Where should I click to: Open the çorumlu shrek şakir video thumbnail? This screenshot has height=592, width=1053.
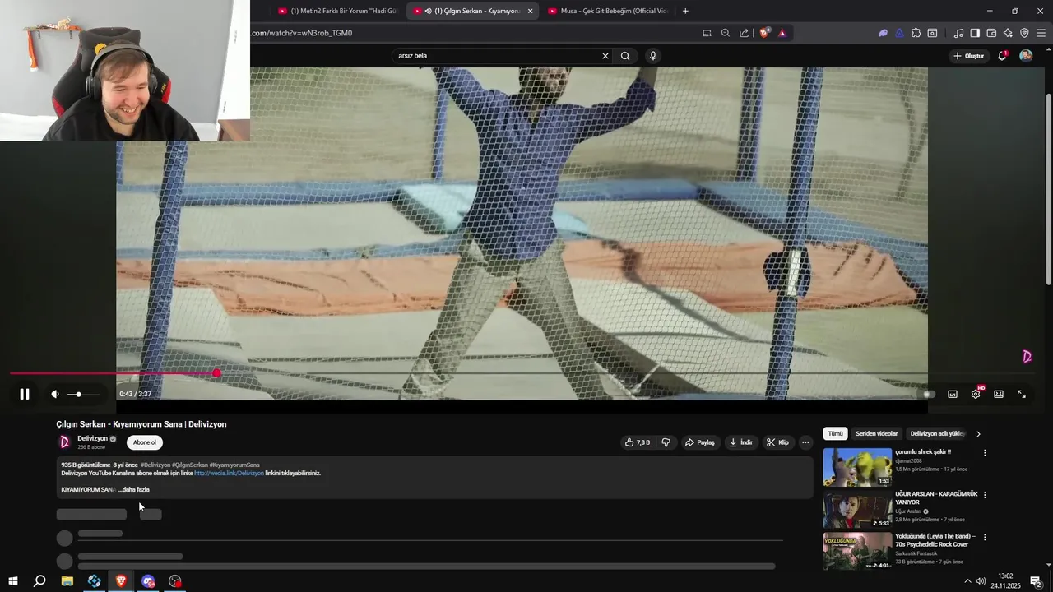point(857,467)
